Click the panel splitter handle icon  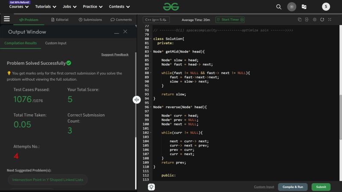(x=136, y=100)
